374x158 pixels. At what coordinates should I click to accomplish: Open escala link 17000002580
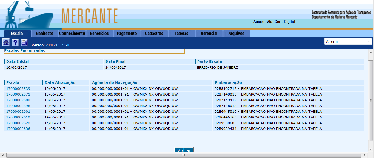click(x=18, y=100)
